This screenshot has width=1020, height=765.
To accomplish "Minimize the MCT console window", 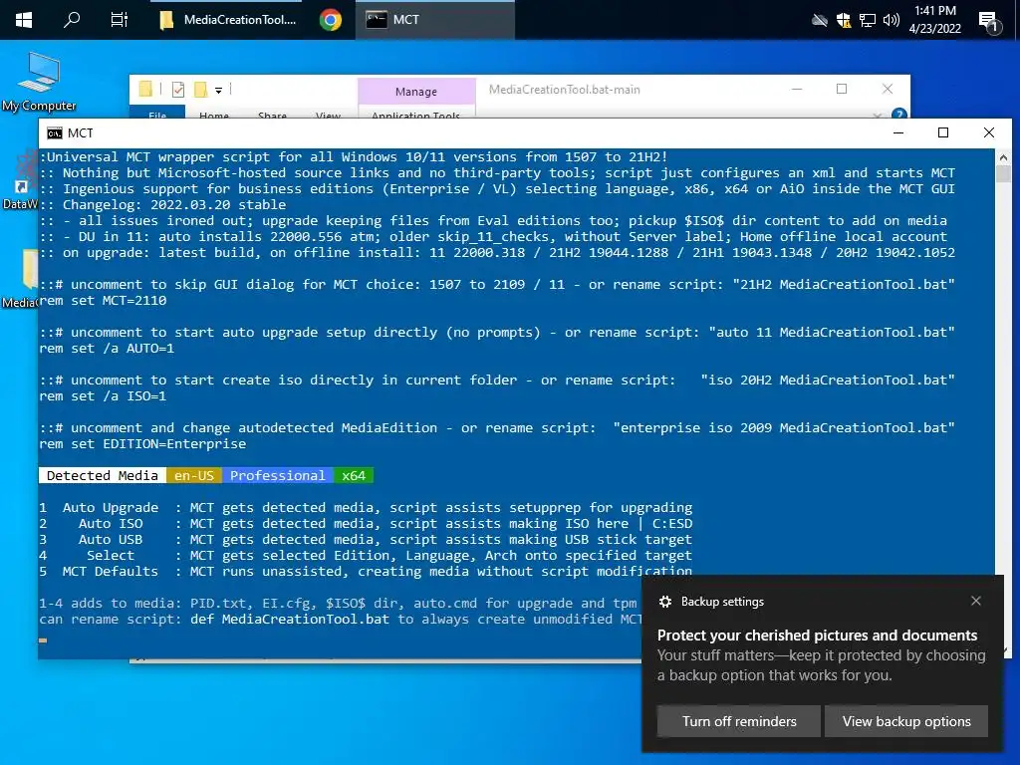I will 898,132.
